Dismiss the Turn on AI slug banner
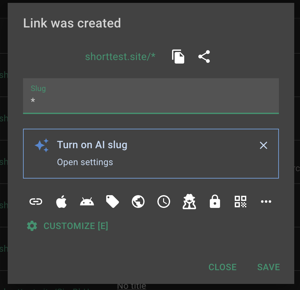This screenshot has width=300, height=290. (264, 146)
